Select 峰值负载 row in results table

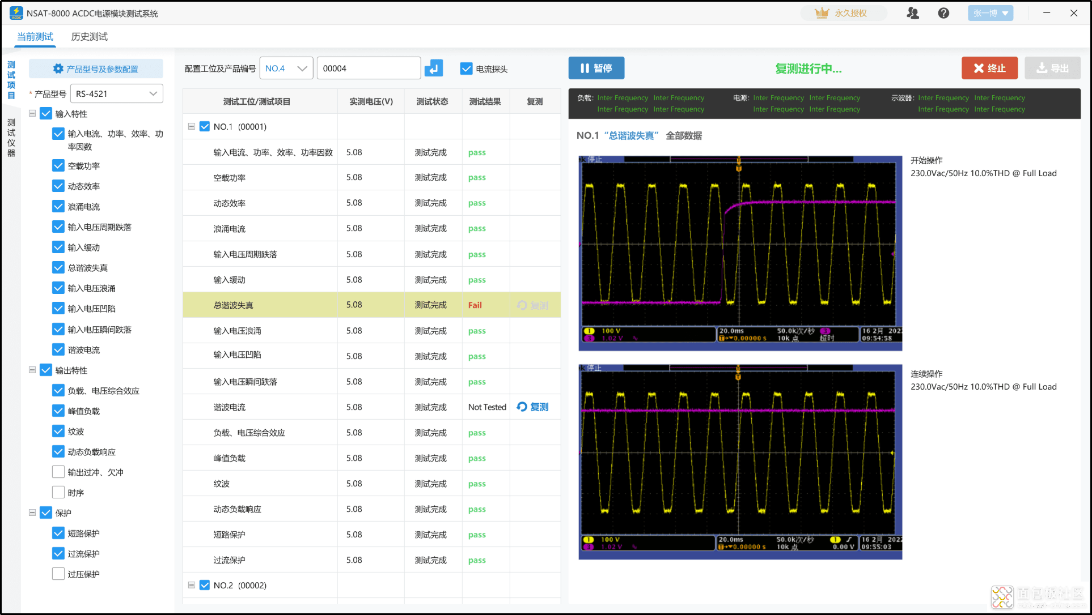tap(372, 458)
